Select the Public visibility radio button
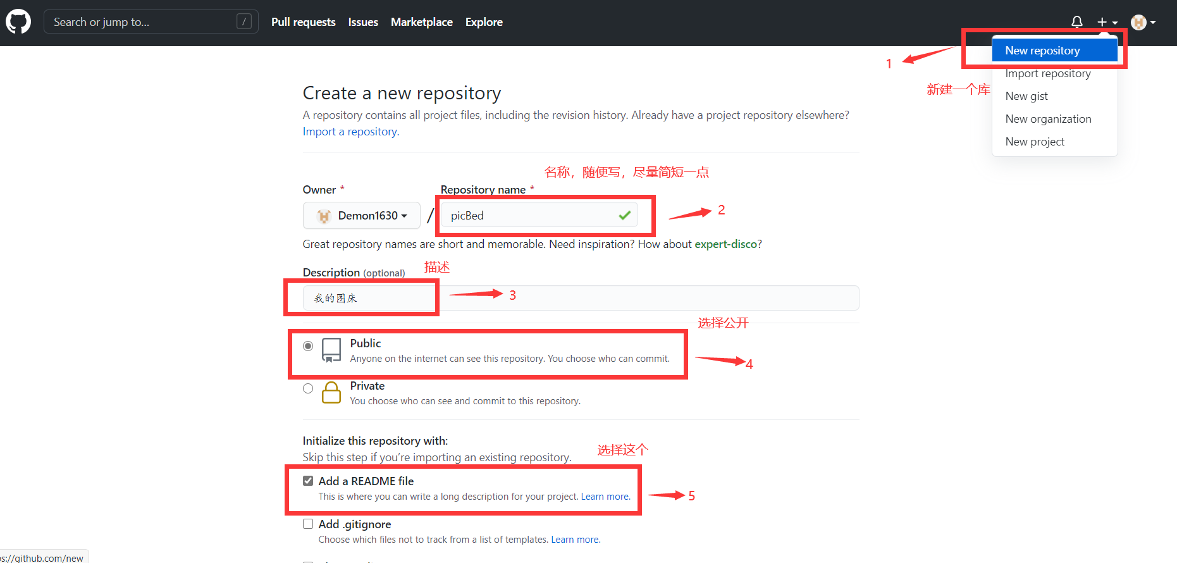The height and width of the screenshot is (563, 1177). click(308, 346)
